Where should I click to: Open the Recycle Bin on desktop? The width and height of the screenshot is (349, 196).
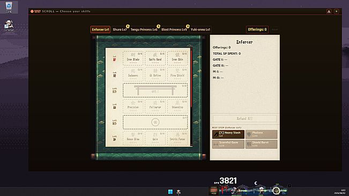(9, 6)
